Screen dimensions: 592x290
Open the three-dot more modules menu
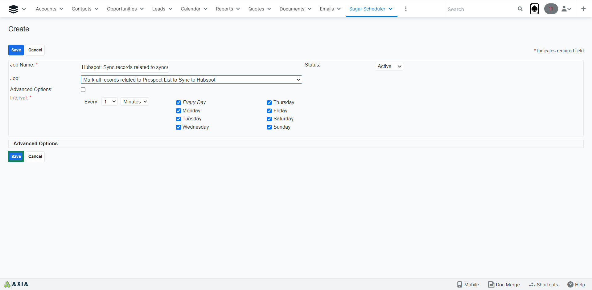(406, 9)
